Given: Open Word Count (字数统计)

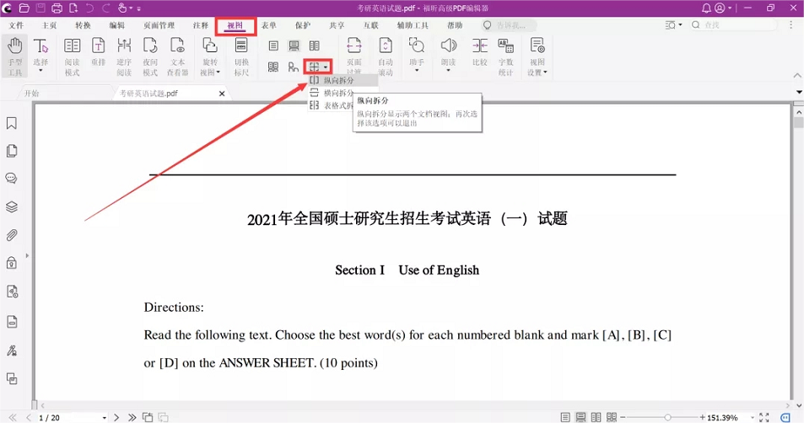Looking at the screenshot, I should [505, 56].
